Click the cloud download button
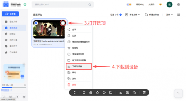 10,14
